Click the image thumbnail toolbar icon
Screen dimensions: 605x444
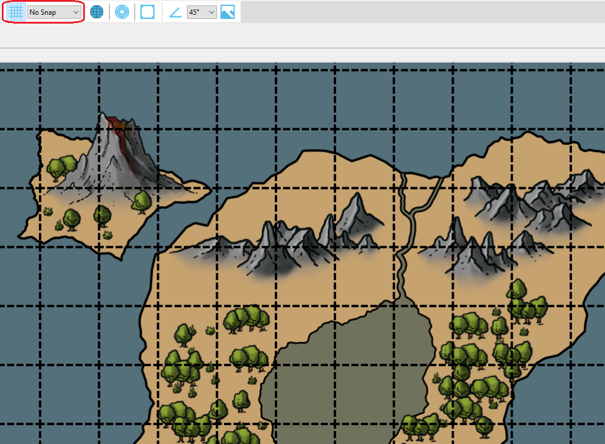click(228, 12)
